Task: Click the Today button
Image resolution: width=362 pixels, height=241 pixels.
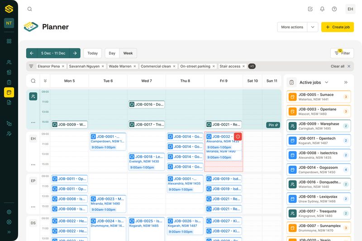Action: (93, 53)
